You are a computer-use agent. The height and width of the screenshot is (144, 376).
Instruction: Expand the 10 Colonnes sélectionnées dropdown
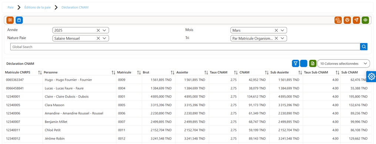[x=343, y=64]
